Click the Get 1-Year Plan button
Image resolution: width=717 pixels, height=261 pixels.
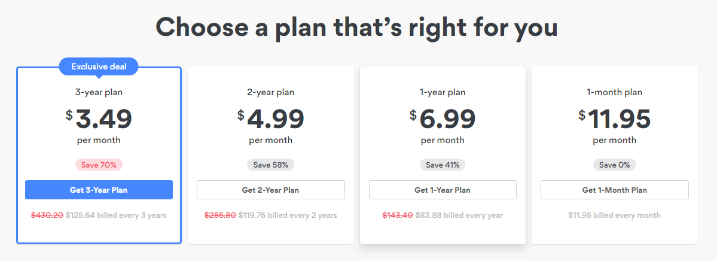pyautogui.click(x=443, y=190)
